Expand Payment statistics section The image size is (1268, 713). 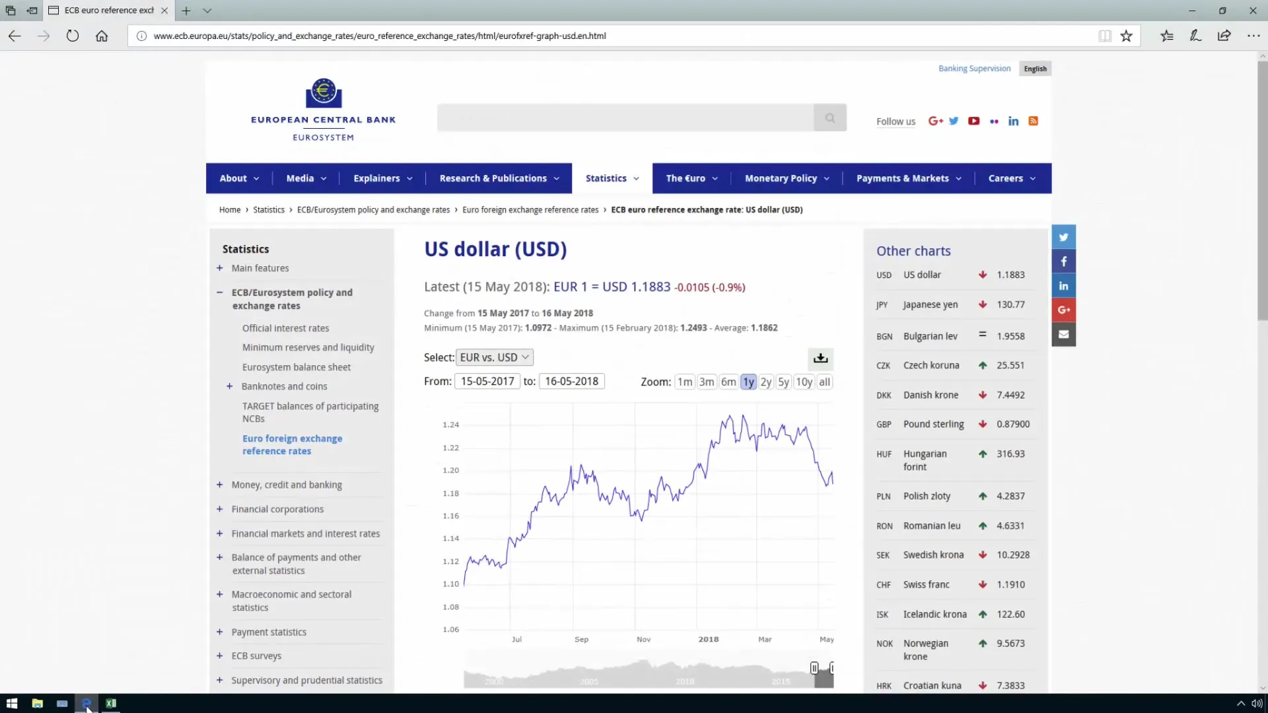[x=219, y=632]
